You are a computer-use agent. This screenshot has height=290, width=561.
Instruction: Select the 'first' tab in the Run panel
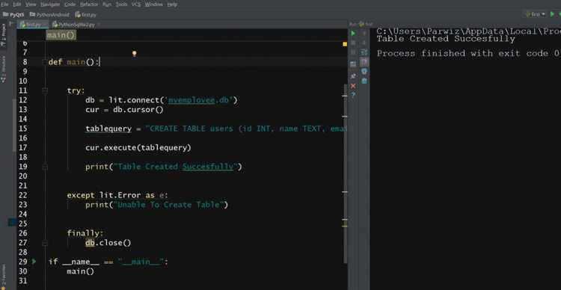(x=367, y=24)
